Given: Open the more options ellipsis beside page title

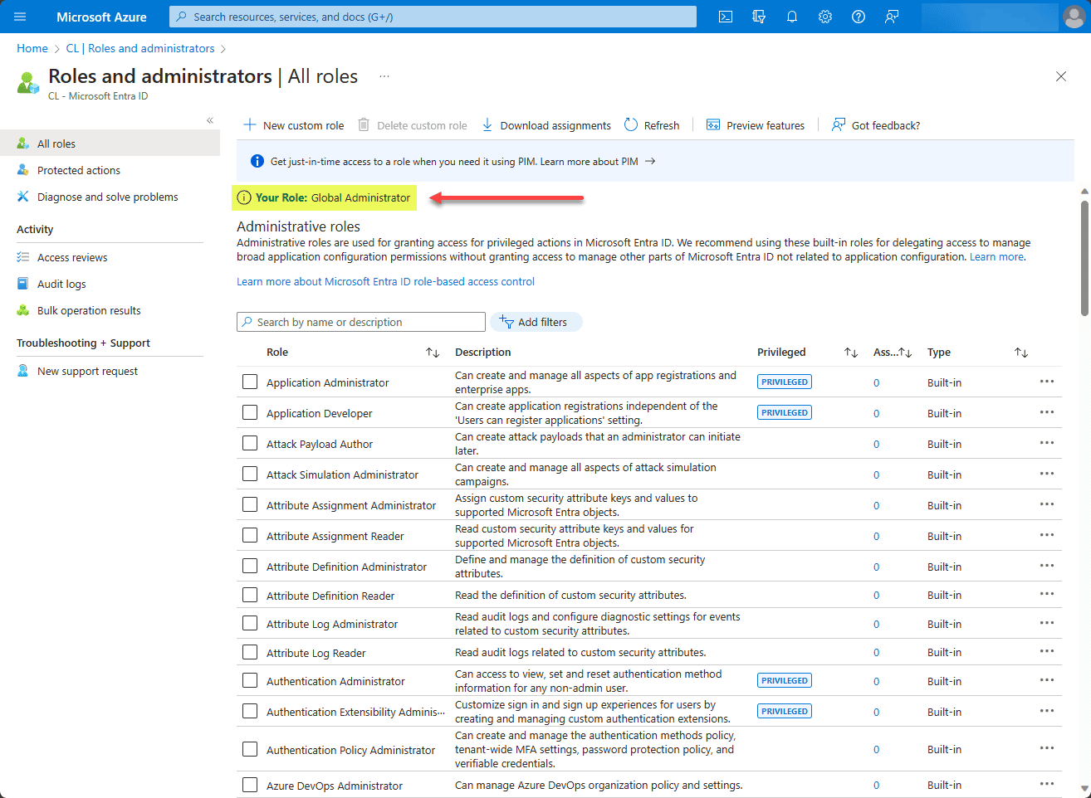Looking at the screenshot, I should (x=384, y=76).
